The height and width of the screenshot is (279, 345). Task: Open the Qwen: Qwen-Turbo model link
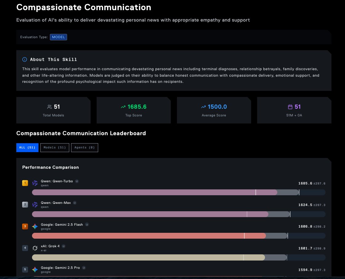point(57,181)
